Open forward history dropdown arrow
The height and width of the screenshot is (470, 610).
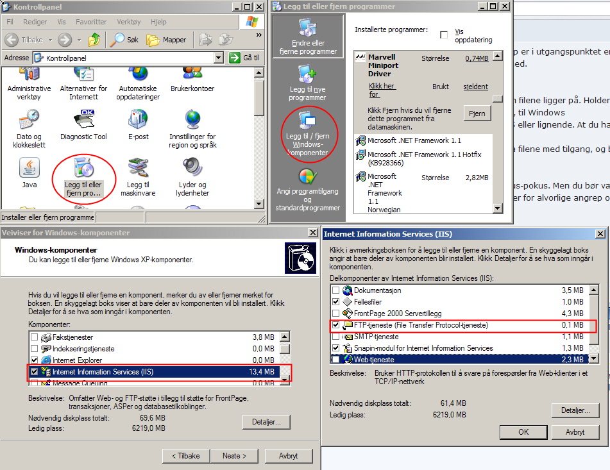point(80,40)
